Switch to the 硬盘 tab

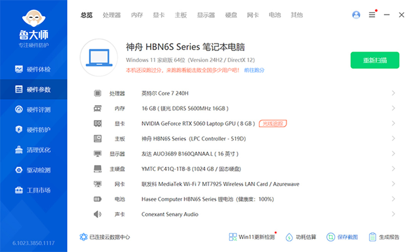231,15
